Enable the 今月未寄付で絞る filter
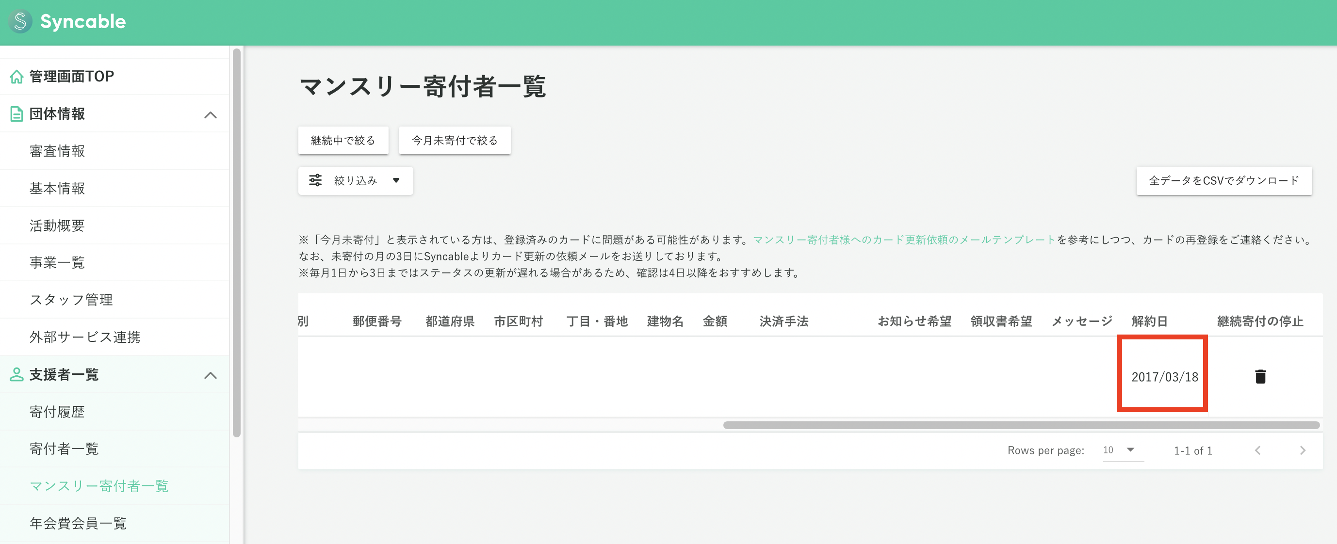This screenshot has width=1337, height=544. point(454,140)
